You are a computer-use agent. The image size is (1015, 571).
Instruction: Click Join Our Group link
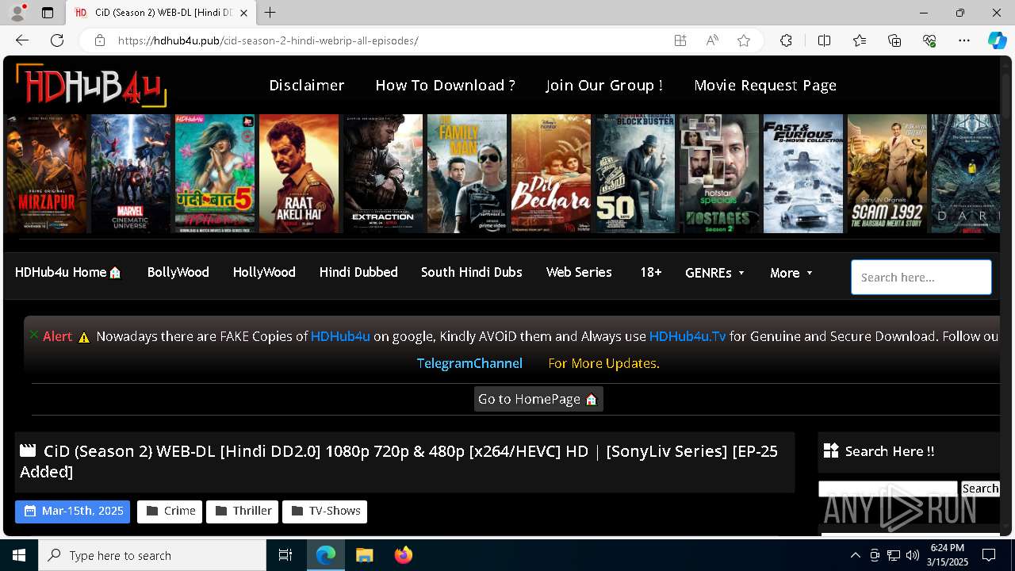point(604,85)
